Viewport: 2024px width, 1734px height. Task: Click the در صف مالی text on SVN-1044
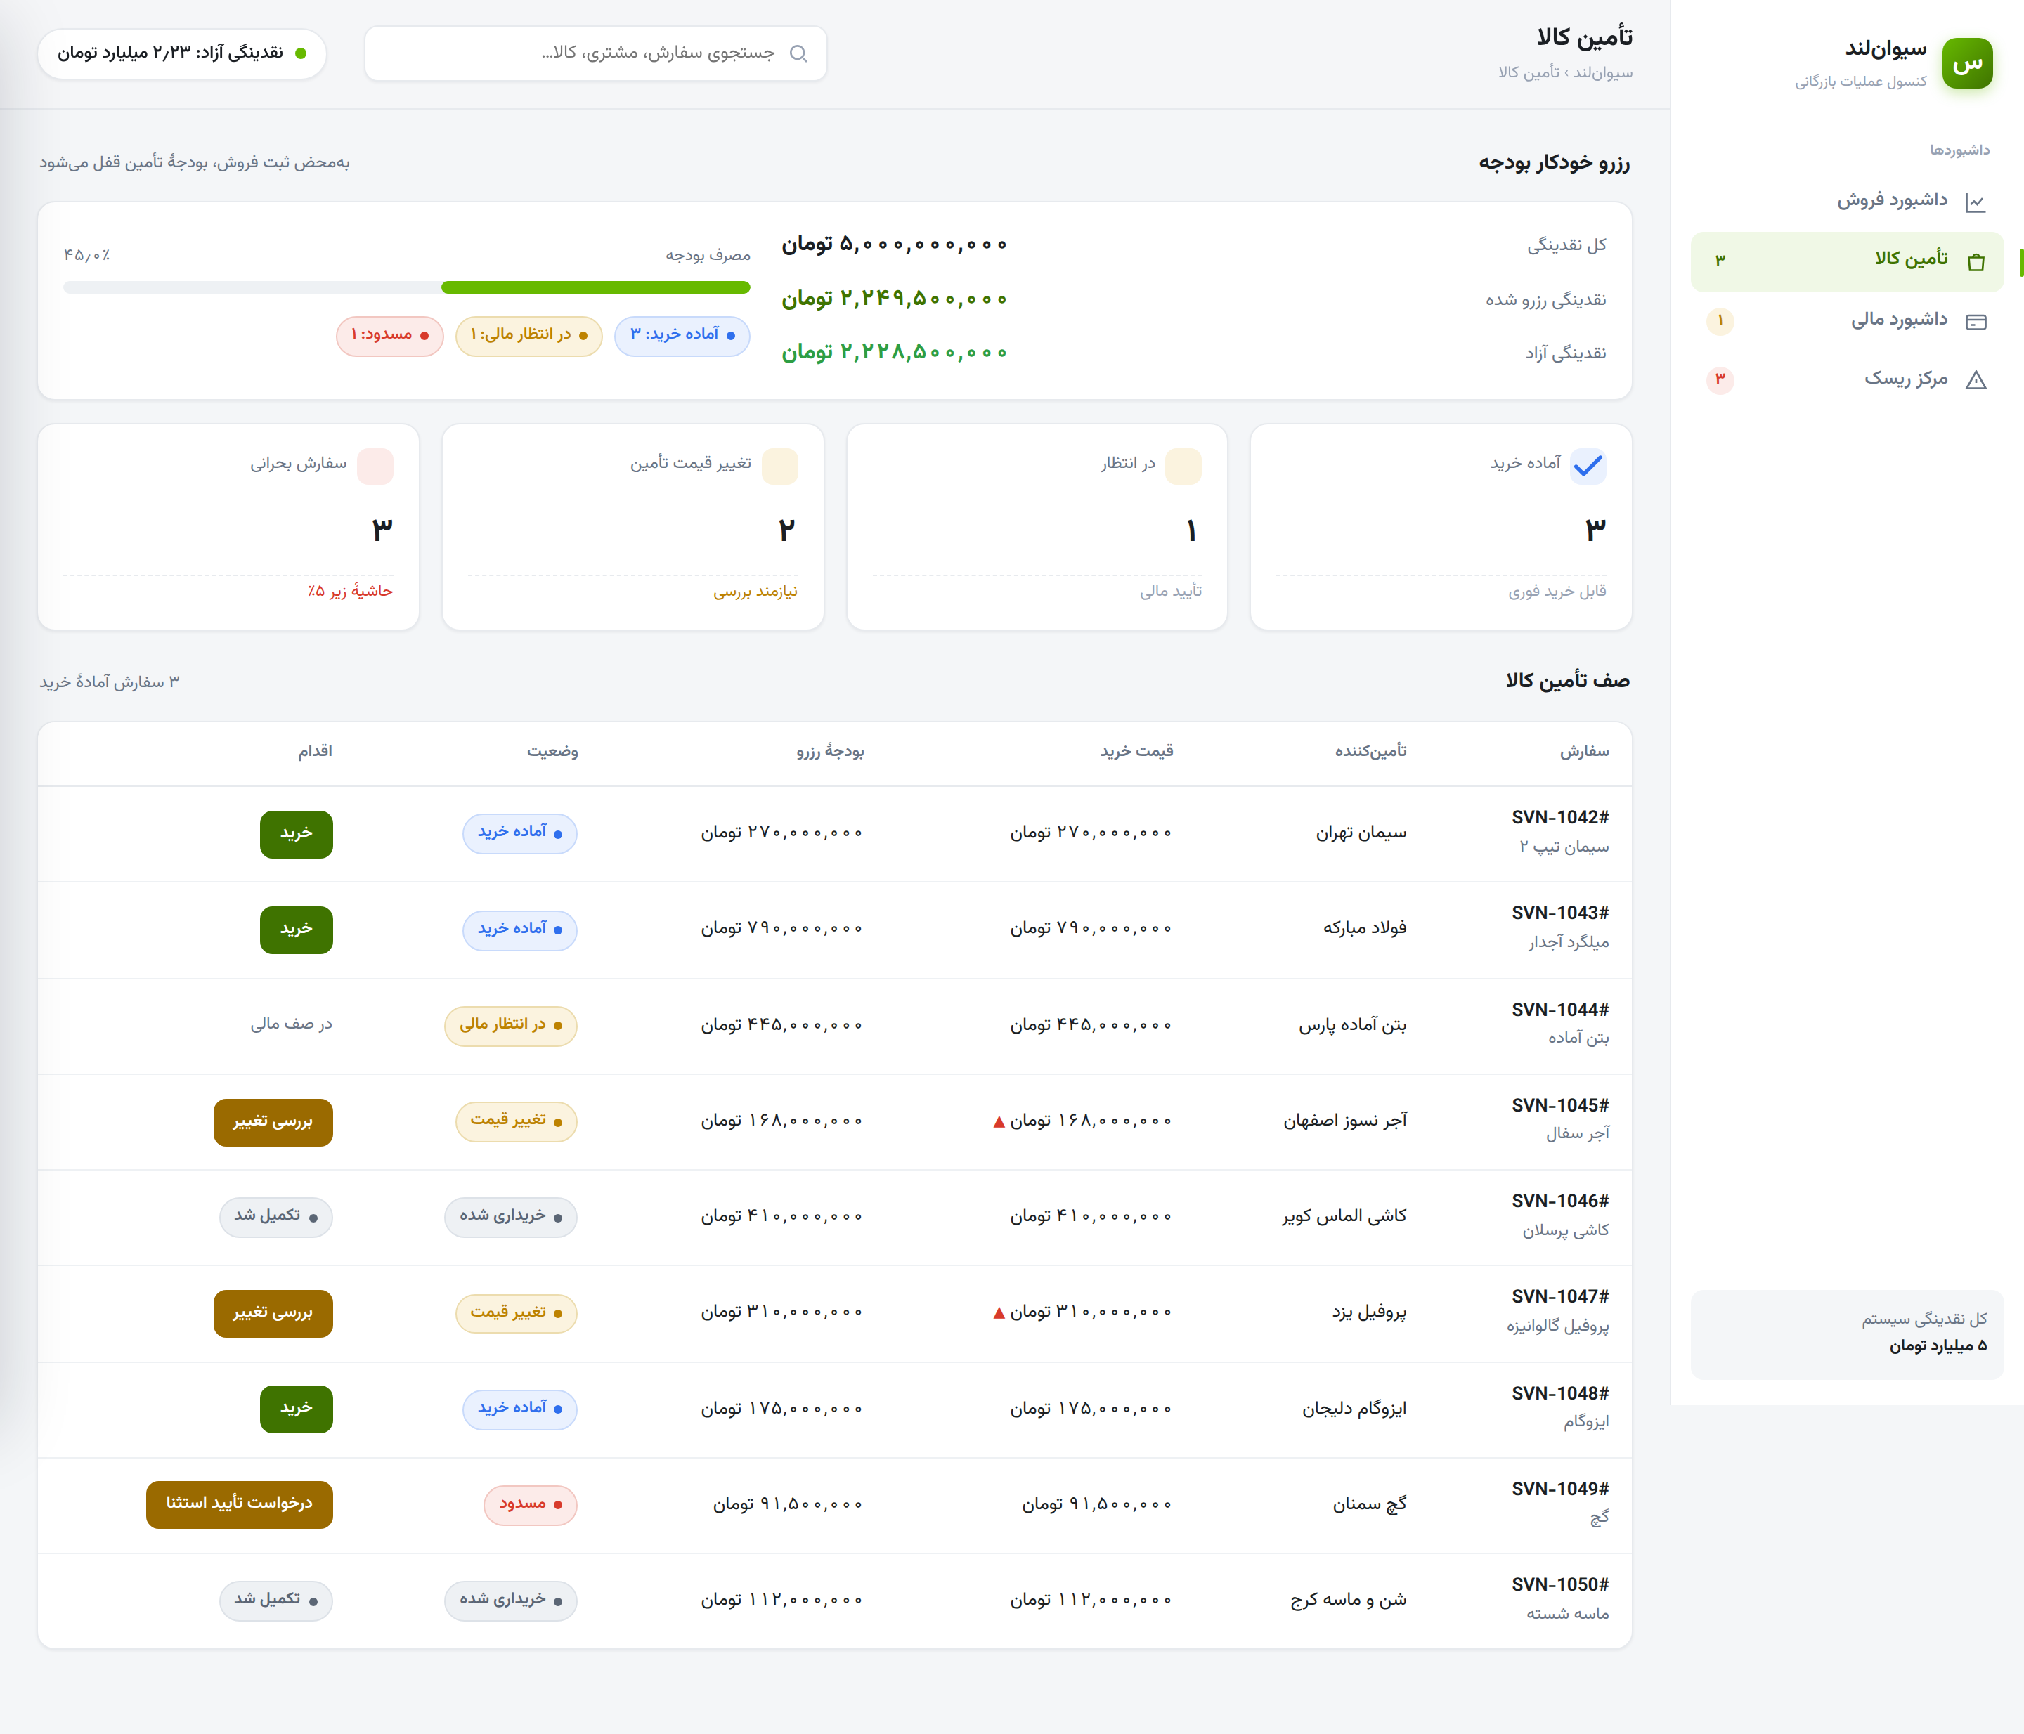[x=291, y=1024]
